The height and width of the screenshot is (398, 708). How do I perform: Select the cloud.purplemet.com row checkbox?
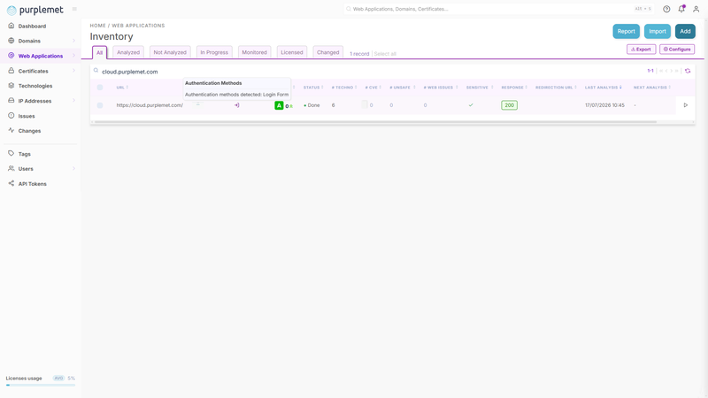100,105
